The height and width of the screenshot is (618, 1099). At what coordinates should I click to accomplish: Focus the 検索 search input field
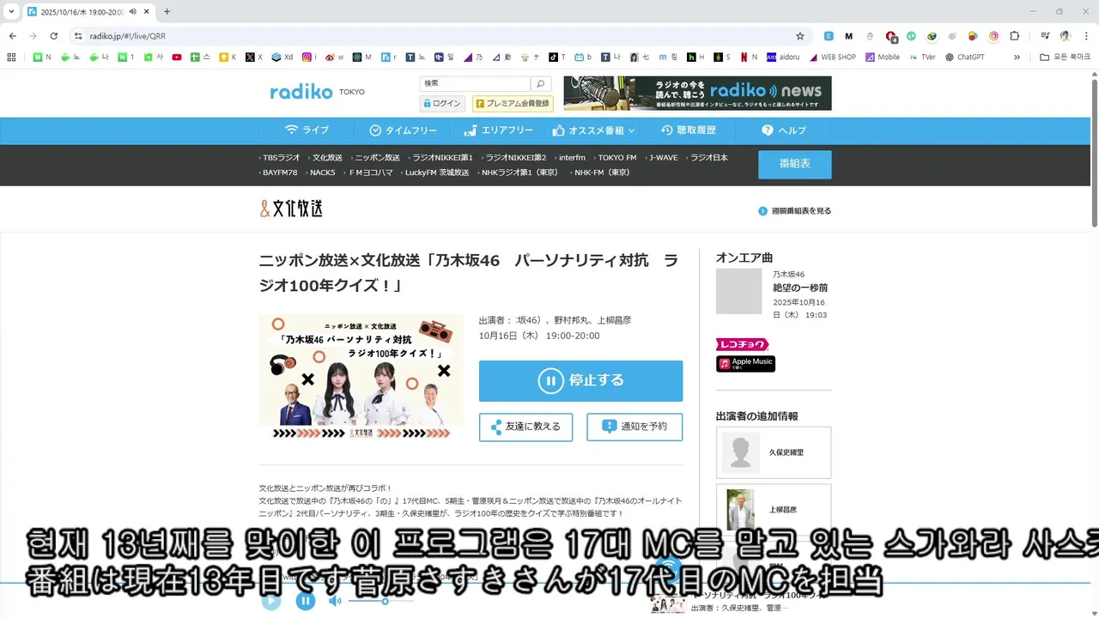click(x=475, y=83)
